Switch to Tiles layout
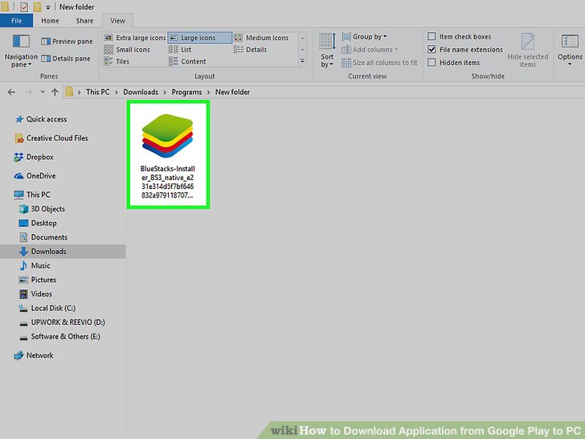 click(117, 62)
